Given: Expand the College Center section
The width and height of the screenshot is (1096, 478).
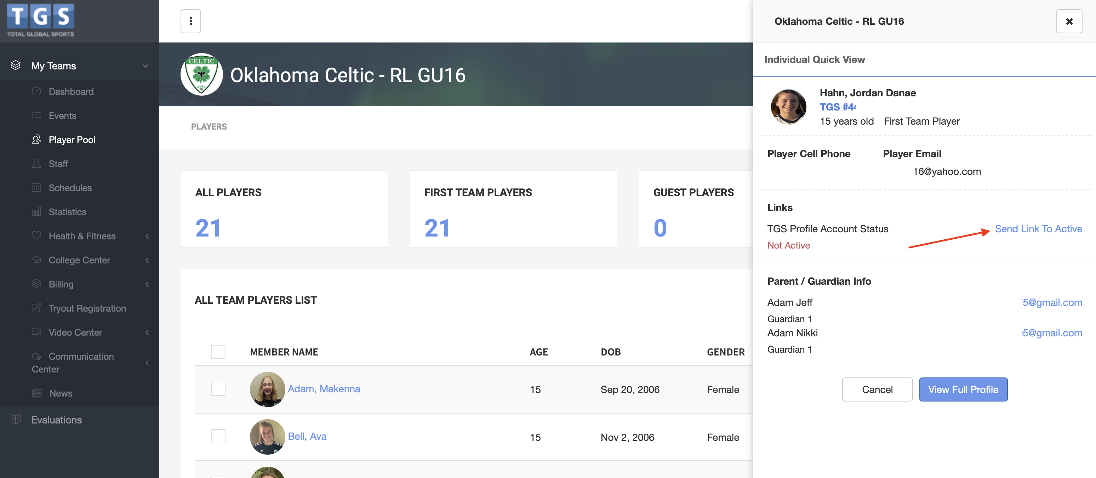Looking at the screenshot, I should (x=80, y=260).
